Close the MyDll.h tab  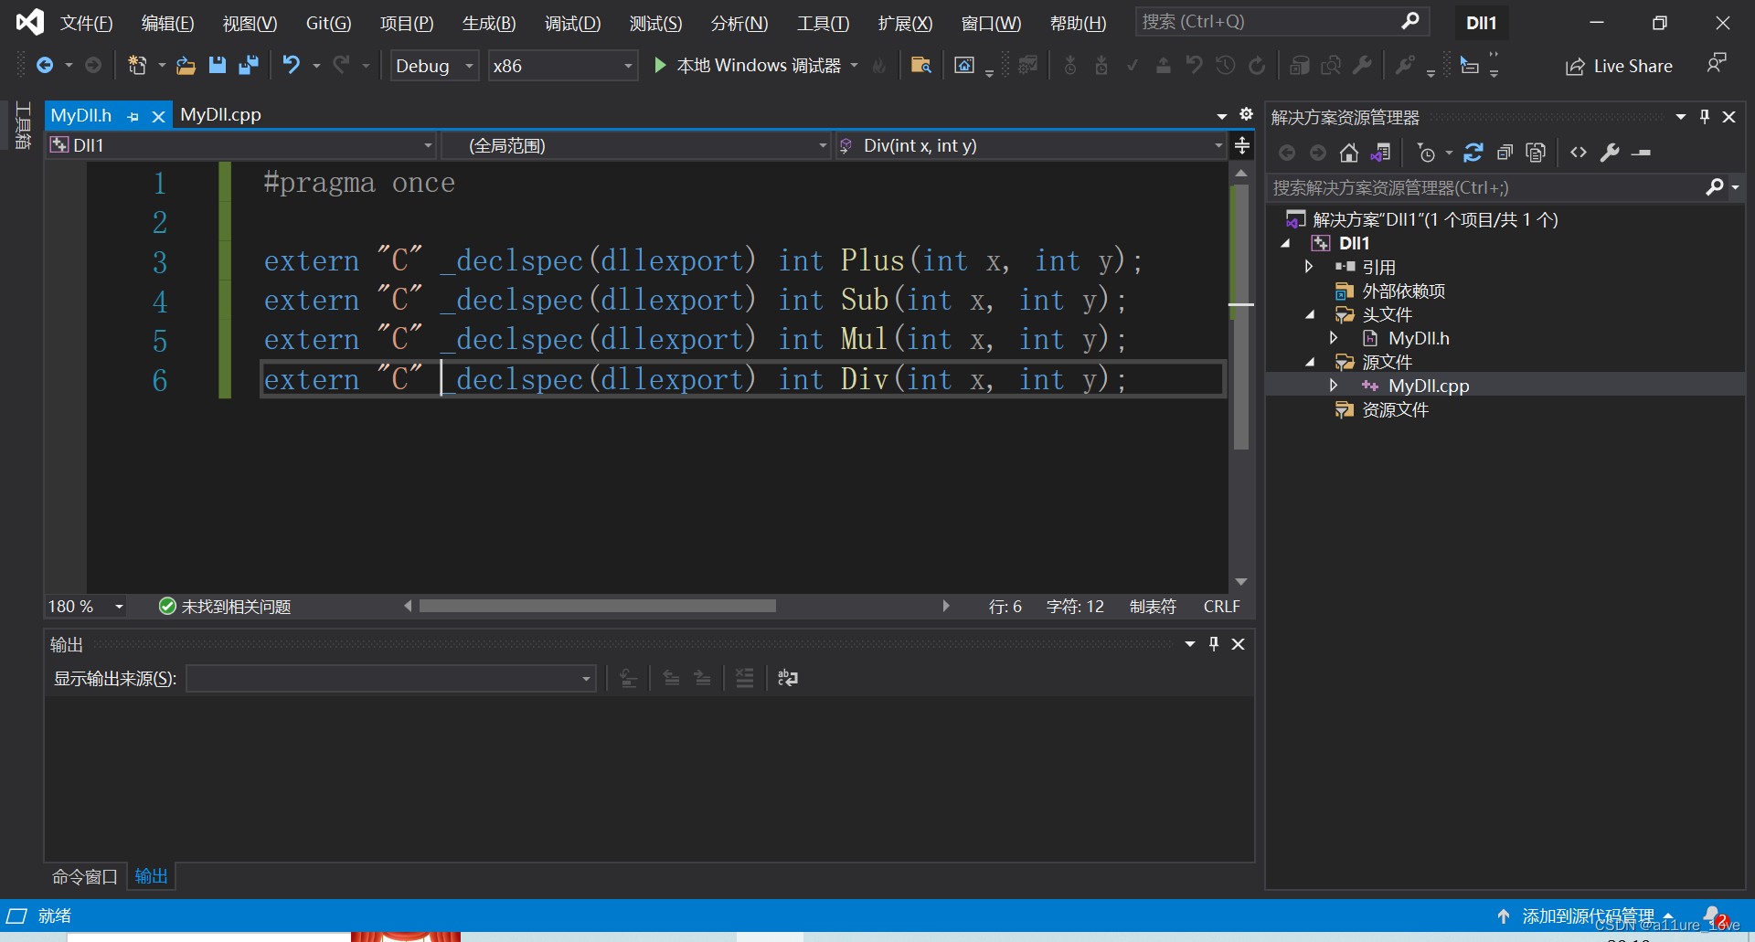(x=158, y=116)
